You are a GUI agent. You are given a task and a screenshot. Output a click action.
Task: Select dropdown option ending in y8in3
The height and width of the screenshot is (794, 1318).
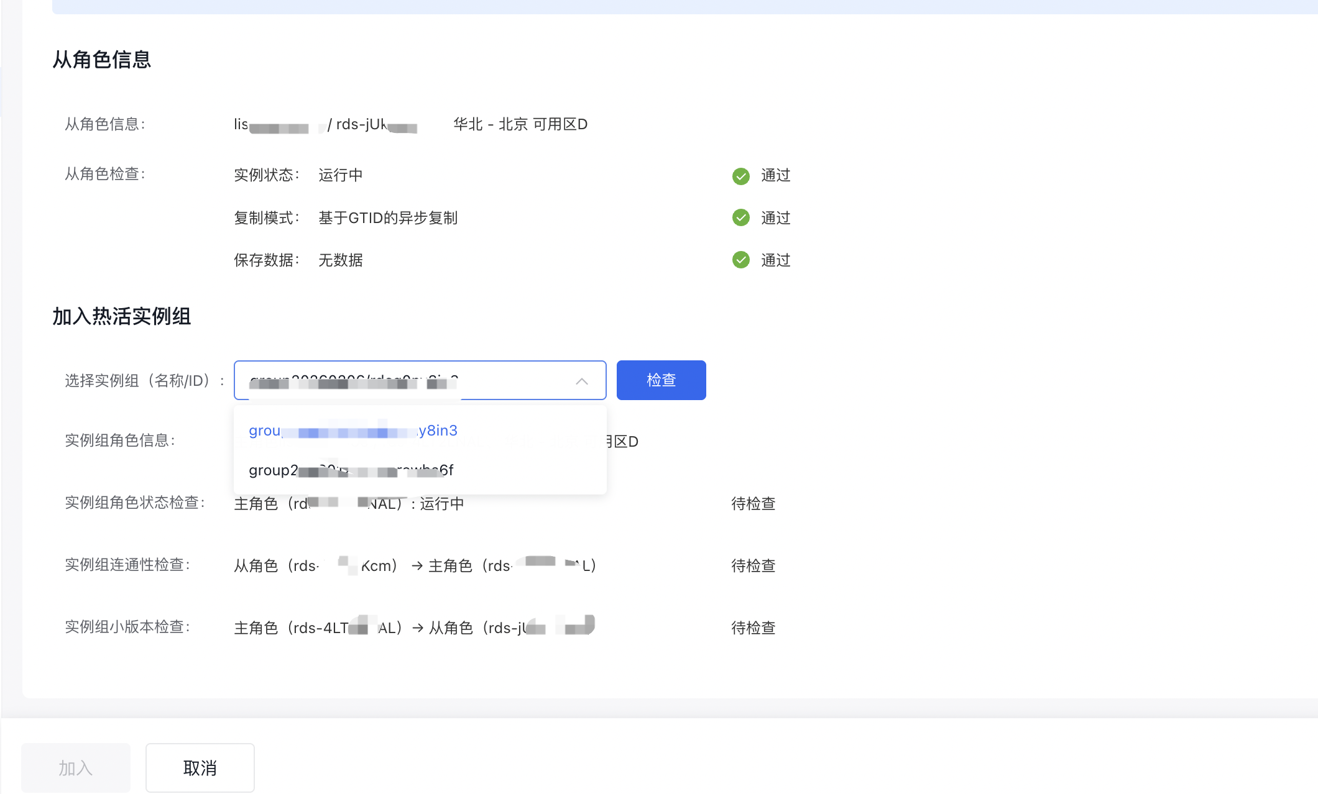(x=353, y=431)
